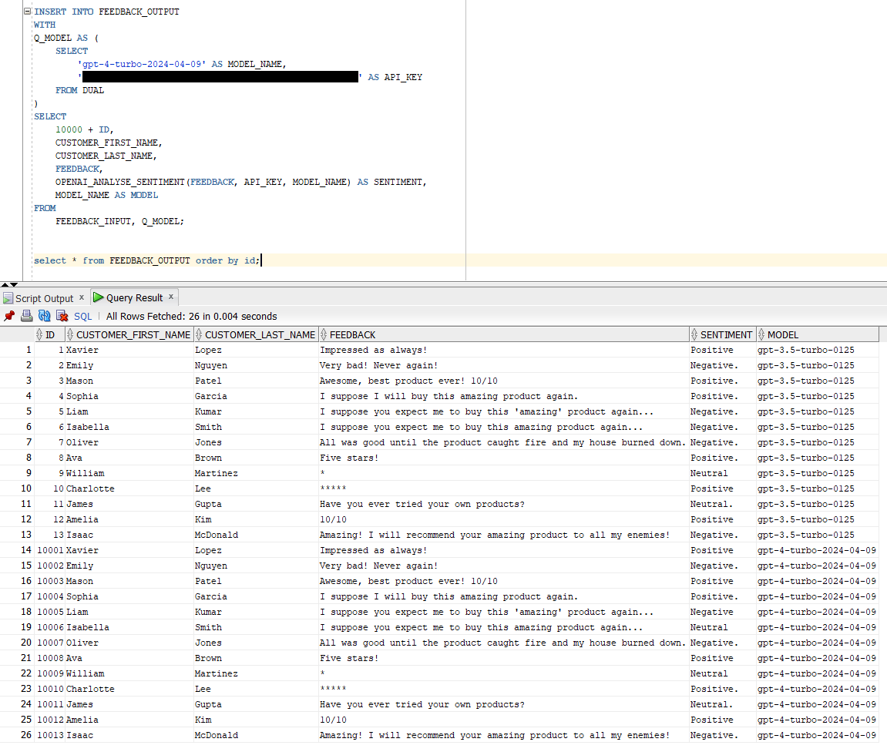The height and width of the screenshot is (752, 887).
Task: Sort CUSTOMER_FIRST_NAME using its sort arrows
Action: point(69,334)
